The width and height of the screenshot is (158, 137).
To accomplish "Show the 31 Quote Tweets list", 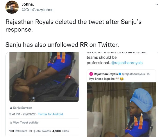I will coord(39,131).
